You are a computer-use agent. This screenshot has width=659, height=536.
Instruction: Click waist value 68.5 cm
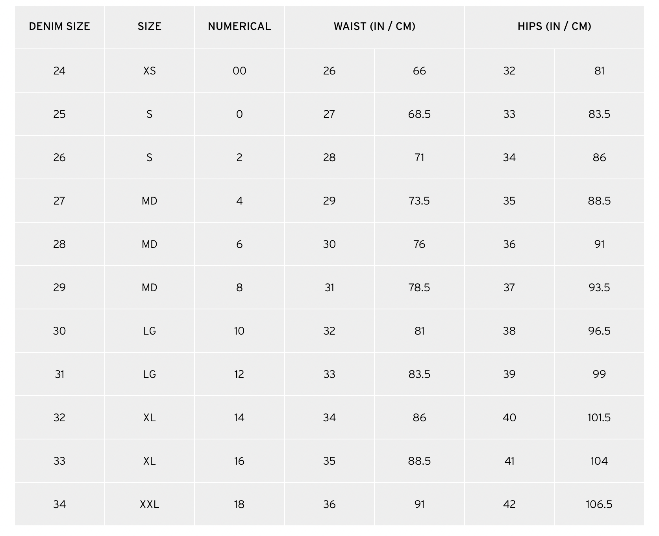(419, 114)
